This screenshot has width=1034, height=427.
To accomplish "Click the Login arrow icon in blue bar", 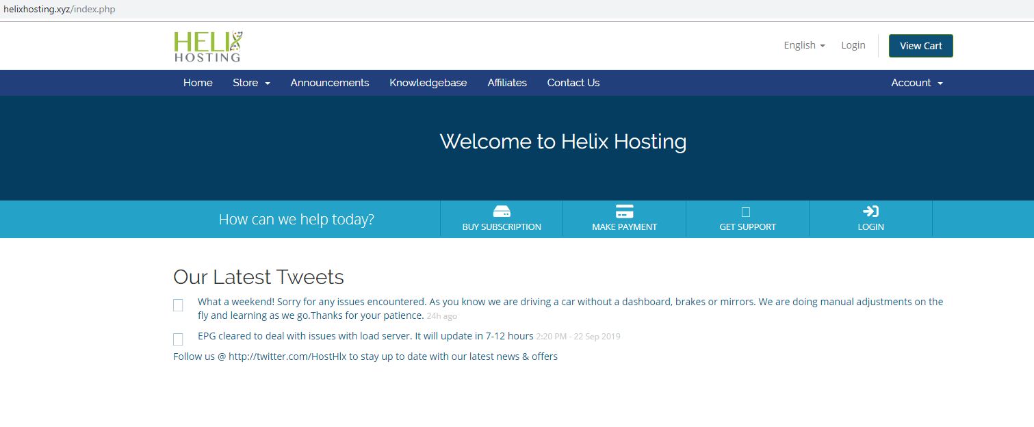I will click(870, 211).
